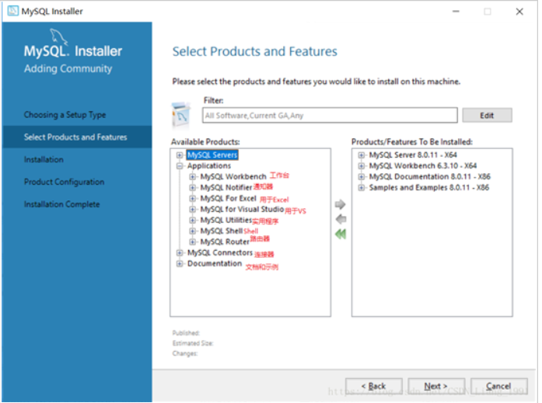Select MySQL Workbench 6.3.10 - X64 entry
Image resolution: width=542 pixels, height=403 pixels.
click(x=423, y=166)
